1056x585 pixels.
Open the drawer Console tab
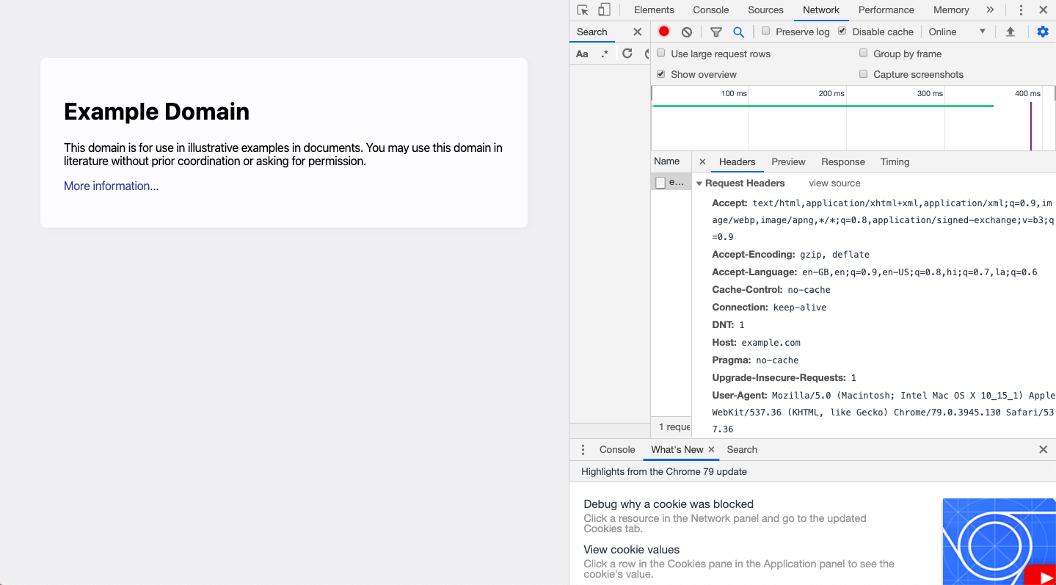pyautogui.click(x=617, y=450)
